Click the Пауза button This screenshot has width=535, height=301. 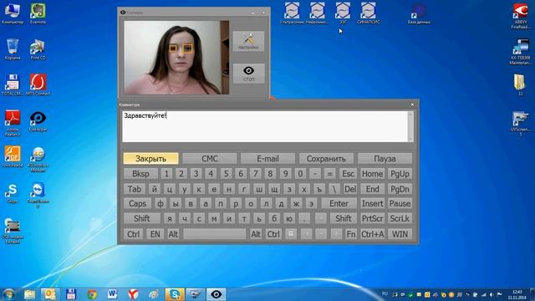(x=385, y=159)
